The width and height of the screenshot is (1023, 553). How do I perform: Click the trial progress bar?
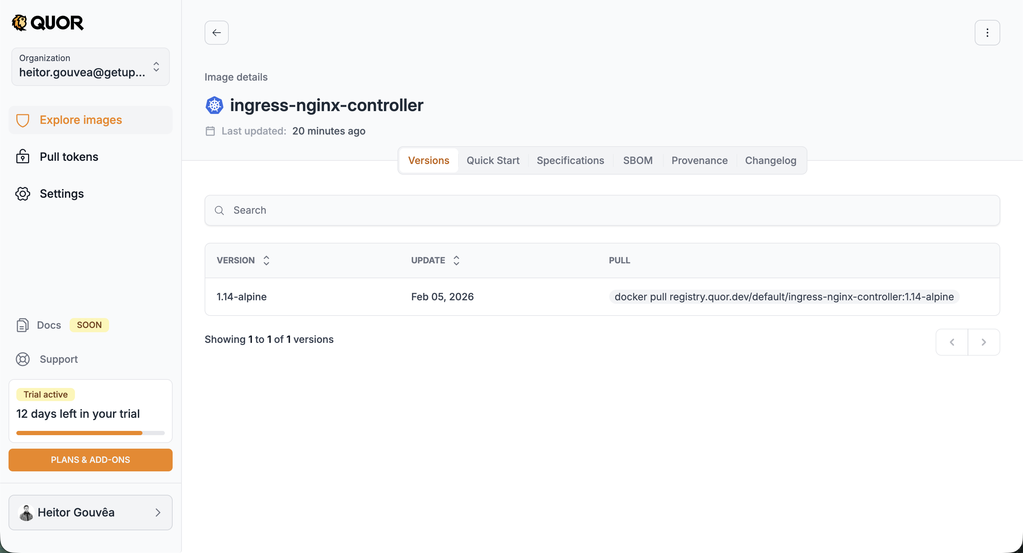pos(91,433)
